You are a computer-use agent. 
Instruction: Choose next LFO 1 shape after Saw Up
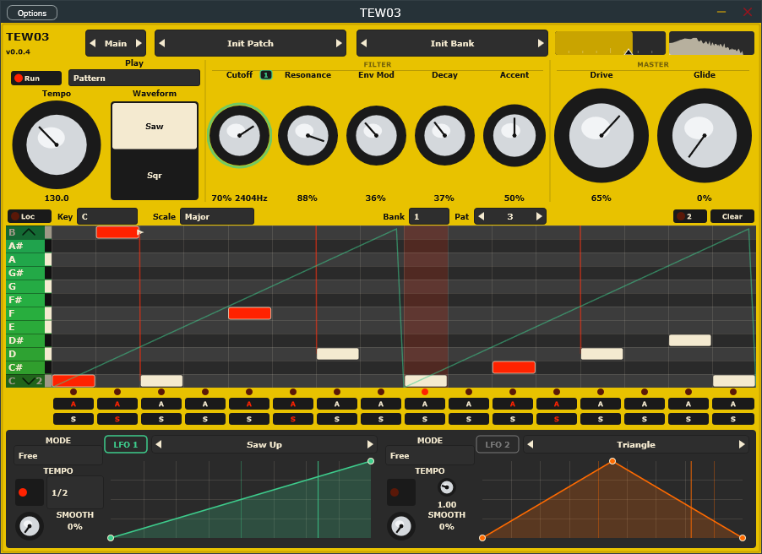pos(370,444)
